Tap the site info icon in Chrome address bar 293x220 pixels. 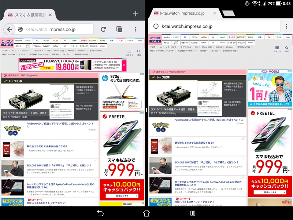[156, 26]
